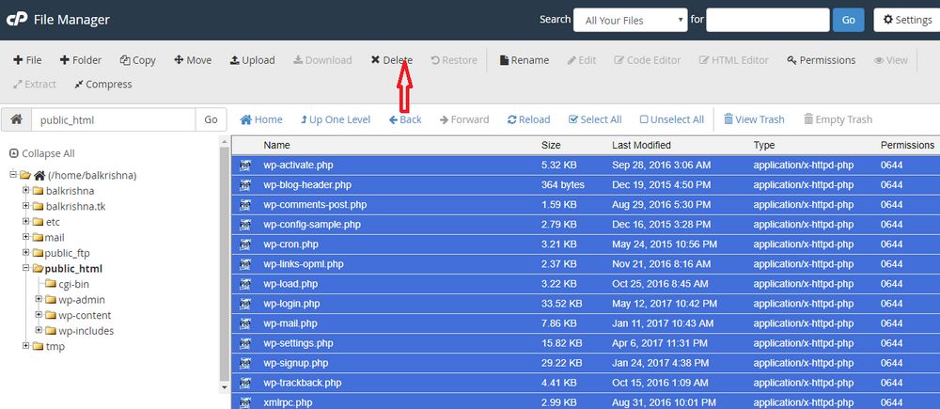Collapse All folders in the tree
940x409 pixels.
click(x=42, y=153)
